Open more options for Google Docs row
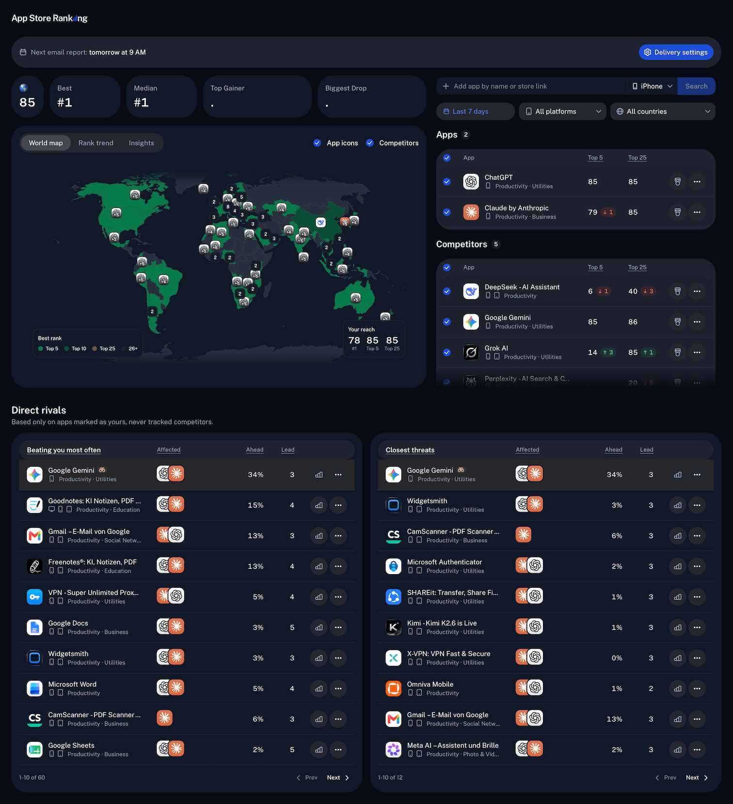The width and height of the screenshot is (733, 804). tap(338, 627)
